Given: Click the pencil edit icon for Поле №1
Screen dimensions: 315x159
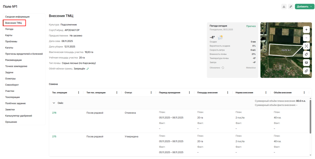Looking at the screenshot, I should [291, 6].
